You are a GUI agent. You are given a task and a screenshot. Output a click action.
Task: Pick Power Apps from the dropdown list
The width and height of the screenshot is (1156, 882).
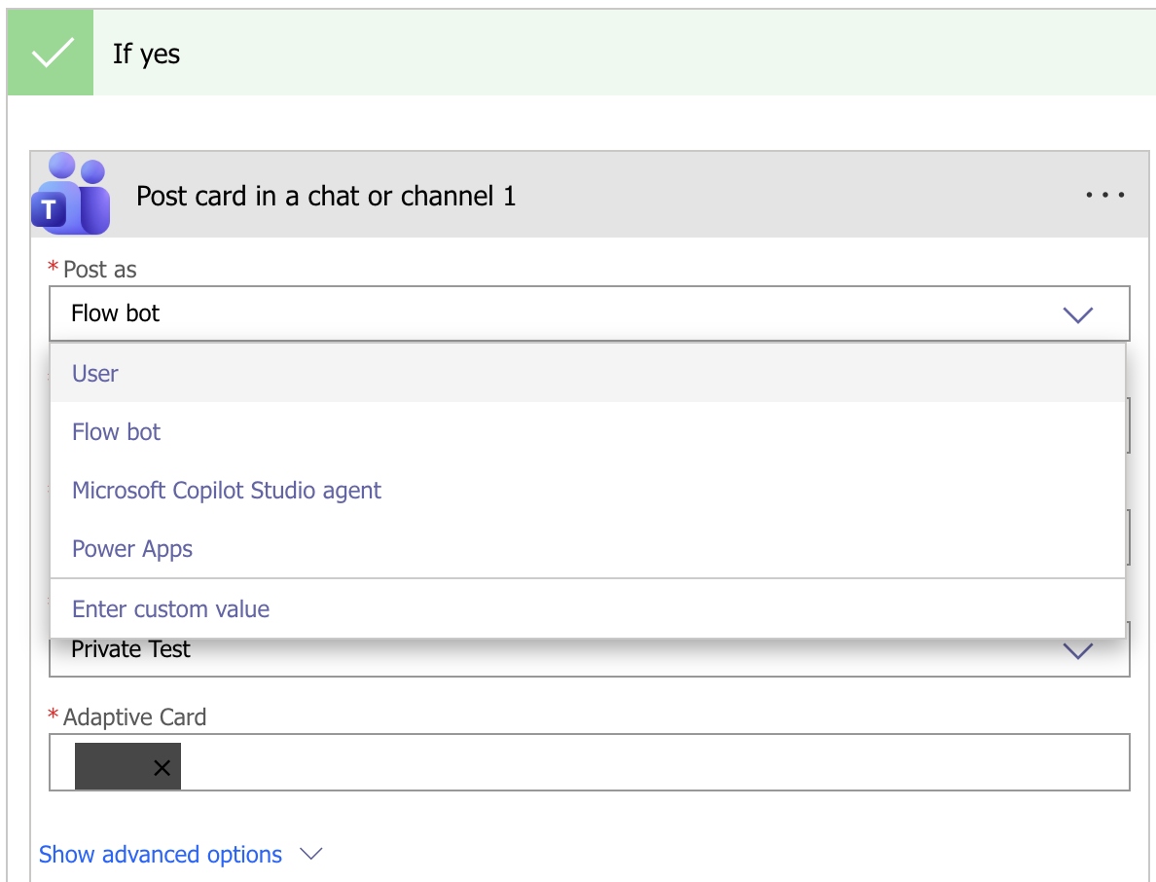click(x=132, y=549)
